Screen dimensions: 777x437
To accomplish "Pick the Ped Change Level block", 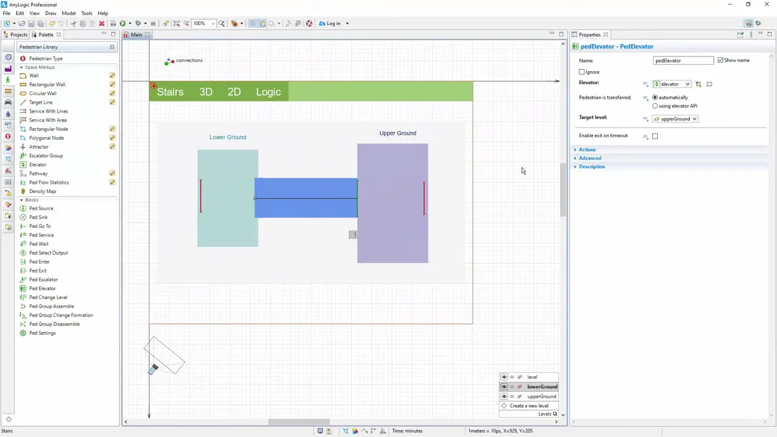I will (48, 298).
